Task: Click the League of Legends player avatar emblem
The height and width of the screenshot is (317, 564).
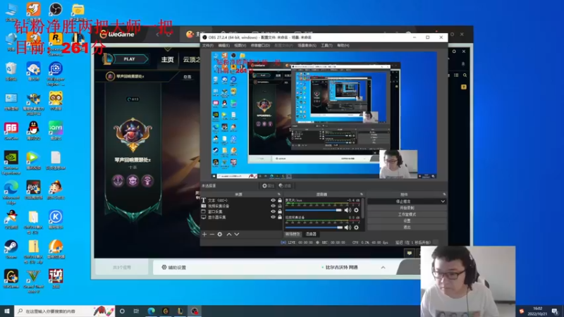Action: pyautogui.click(x=133, y=135)
